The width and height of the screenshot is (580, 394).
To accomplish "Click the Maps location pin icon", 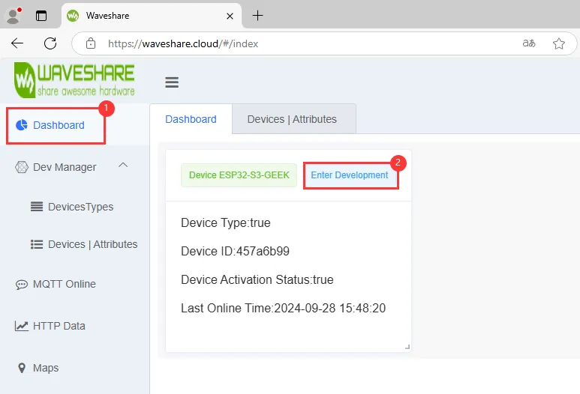I will [22, 368].
